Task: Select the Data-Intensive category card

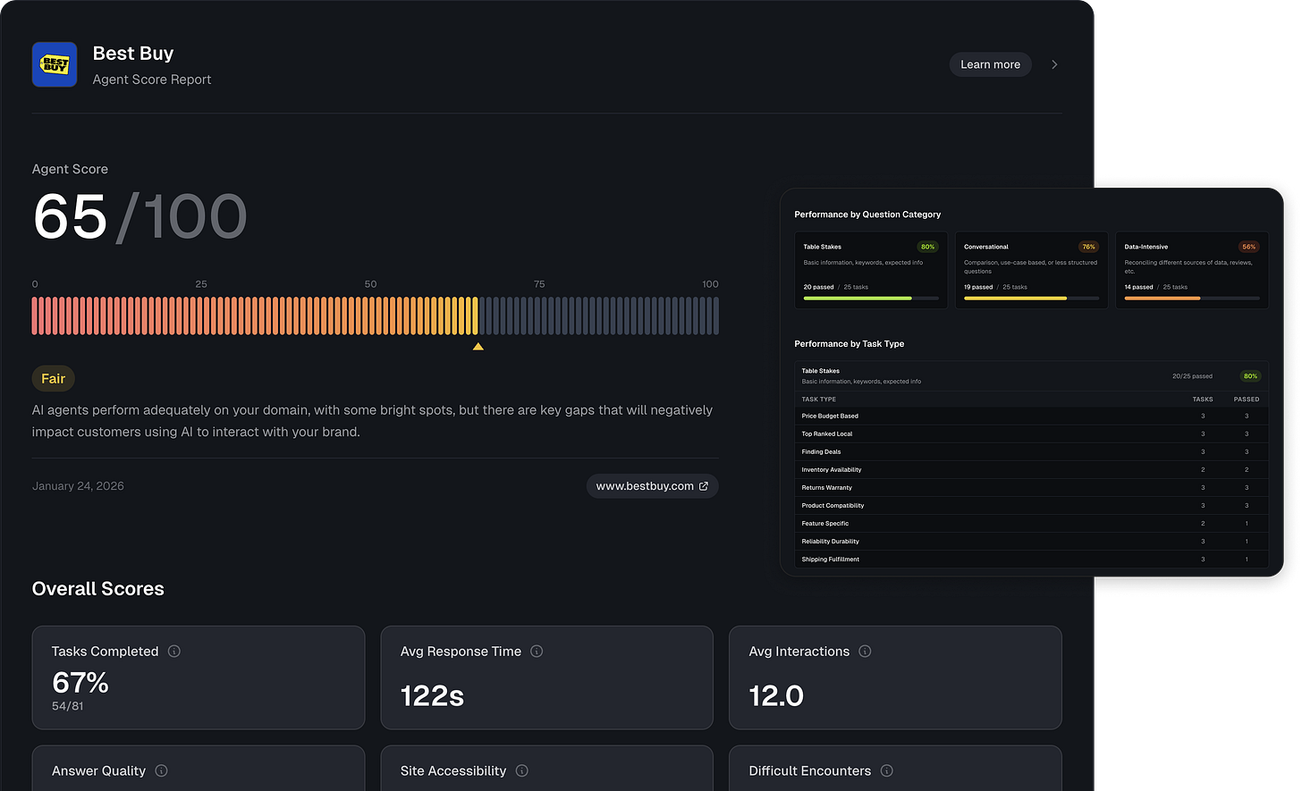Action: 1192,271
